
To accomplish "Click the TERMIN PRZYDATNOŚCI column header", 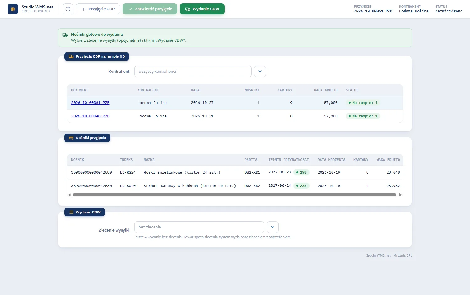I will pyautogui.click(x=289, y=160).
